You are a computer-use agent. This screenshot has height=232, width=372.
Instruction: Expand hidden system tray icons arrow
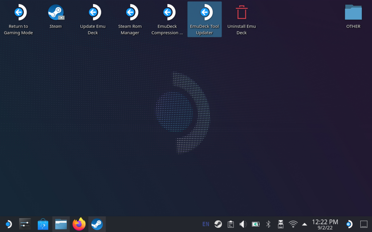[x=305, y=224]
